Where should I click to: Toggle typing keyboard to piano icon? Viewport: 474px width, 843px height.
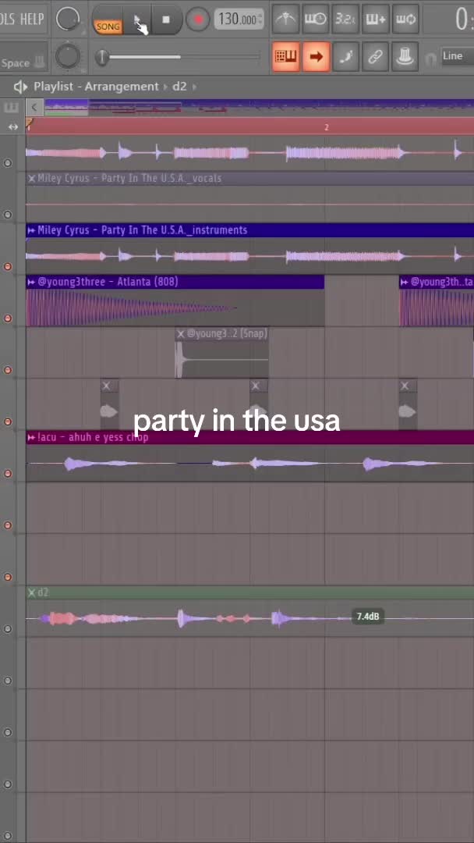pos(285,56)
